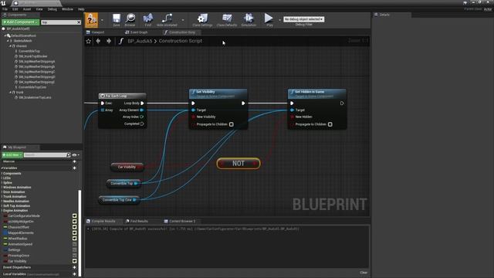Viewport: 494px width, 278px height.
Task: Open the Content Browser 2 tab
Action: click(x=180, y=222)
